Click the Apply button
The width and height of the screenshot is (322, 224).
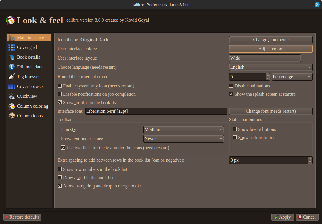point(283,217)
